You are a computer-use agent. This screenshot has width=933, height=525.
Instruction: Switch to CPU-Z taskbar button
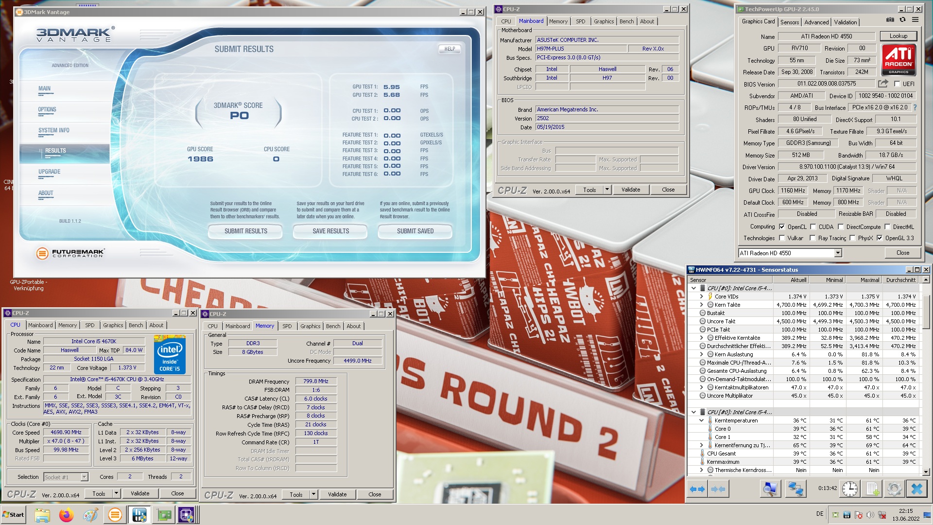187,515
